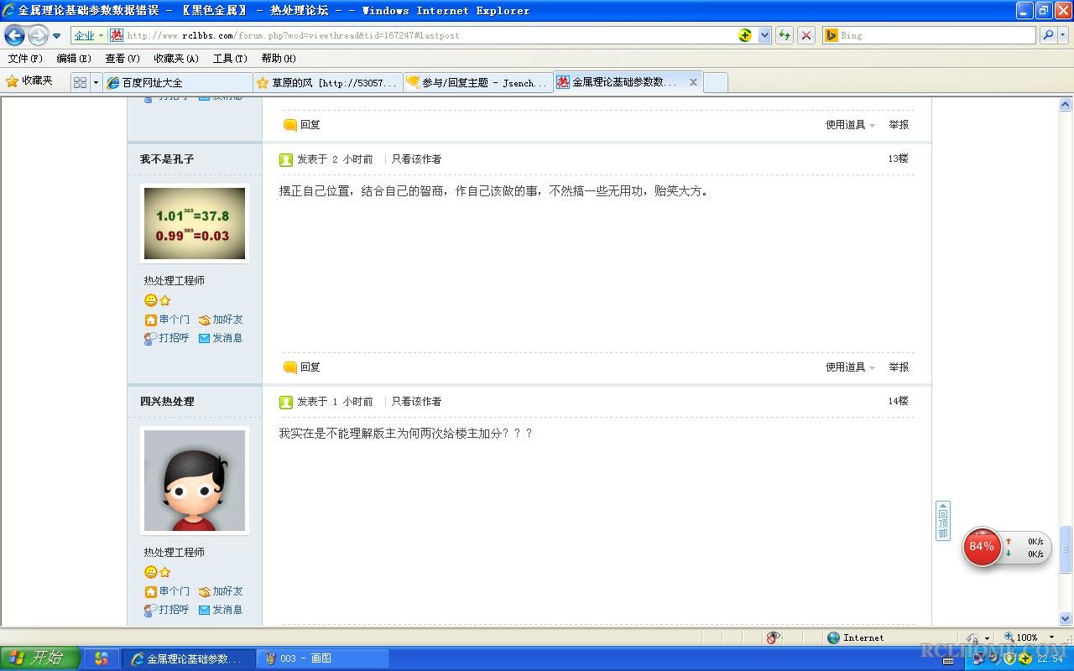Click the vertical scrollbar thumb
Viewport: 1074px width, 671px height.
1066,549
